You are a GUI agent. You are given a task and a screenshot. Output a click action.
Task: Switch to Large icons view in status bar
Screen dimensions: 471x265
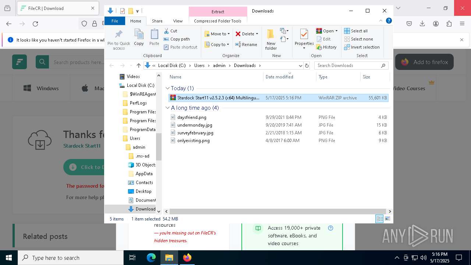(x=387, y=219)
